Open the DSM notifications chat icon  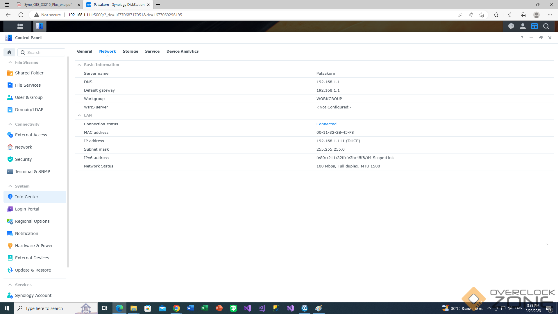511,26
